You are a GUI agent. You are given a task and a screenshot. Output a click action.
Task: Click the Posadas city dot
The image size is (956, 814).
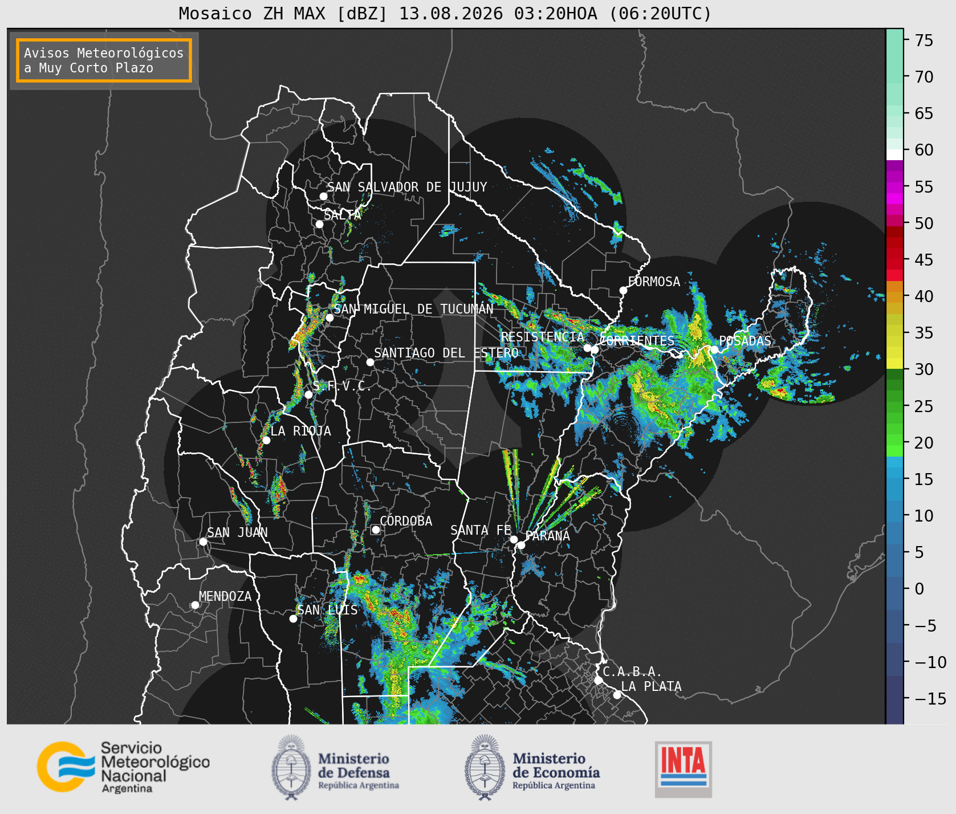point(714,349)
